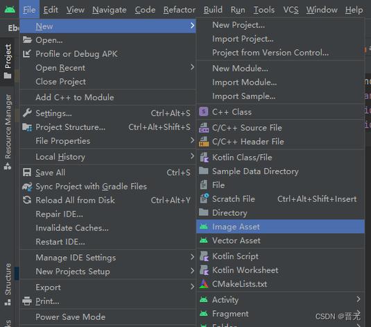Image resolution: width=371 pixels, height=327 pixels.
Task: Click the Directory folder icon
Action: pyautogui.click(x=203, y=212)
